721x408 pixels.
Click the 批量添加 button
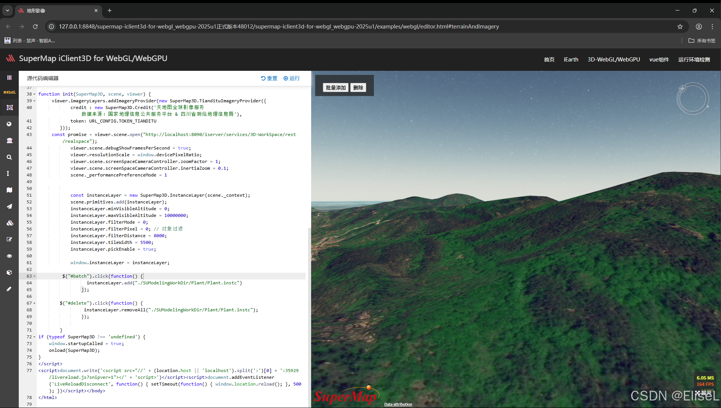(336, 88)
